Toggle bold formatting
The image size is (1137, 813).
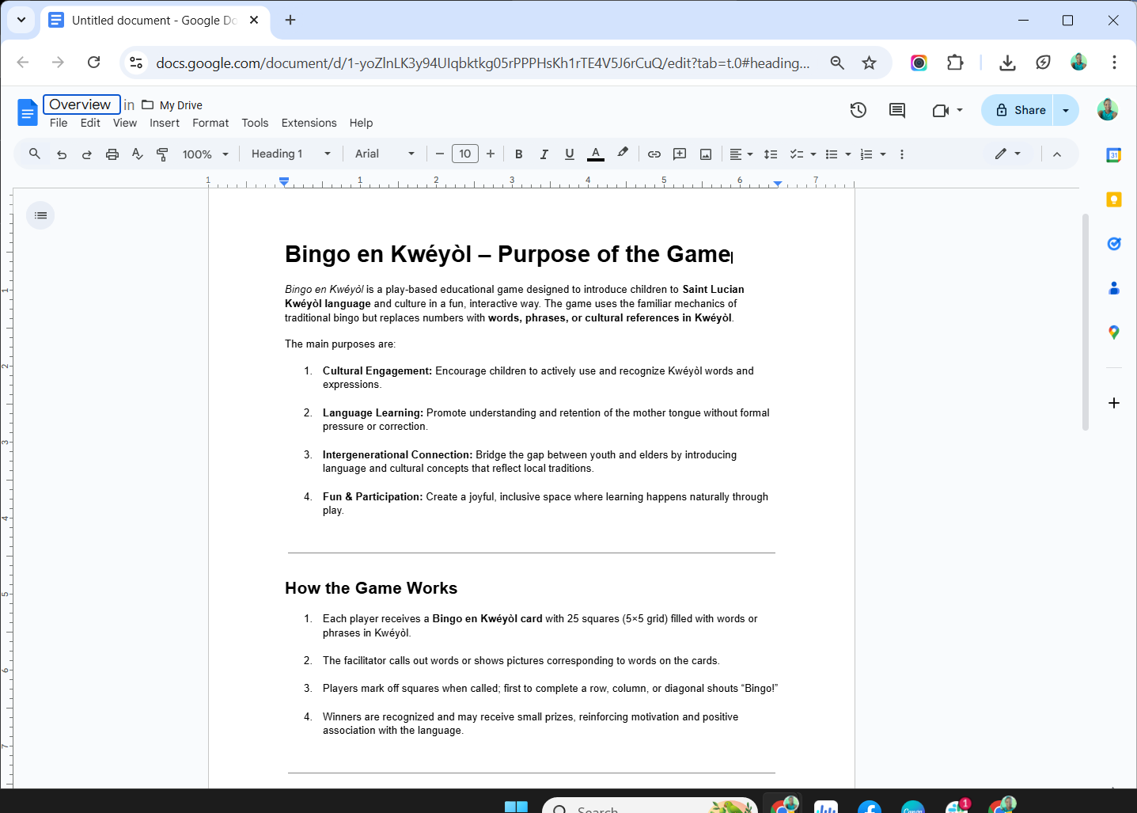[x=519, y=154]
